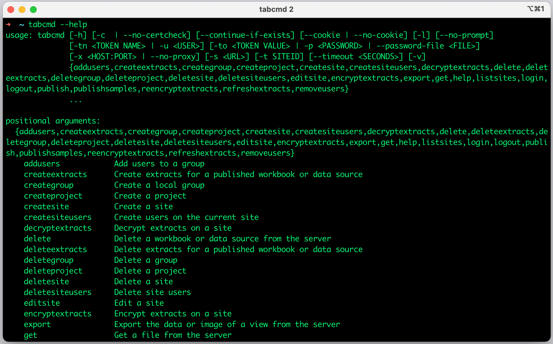Click the "Decrypt extracts on a site" description
This screenshot has height=344, width=553.
[173, 228]
